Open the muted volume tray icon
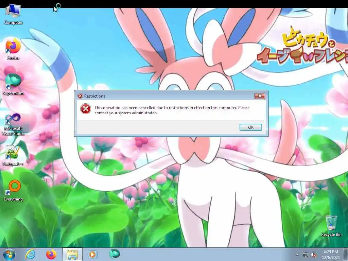The height and width of the screenshot is (261, 348). (x=314, y=255)
